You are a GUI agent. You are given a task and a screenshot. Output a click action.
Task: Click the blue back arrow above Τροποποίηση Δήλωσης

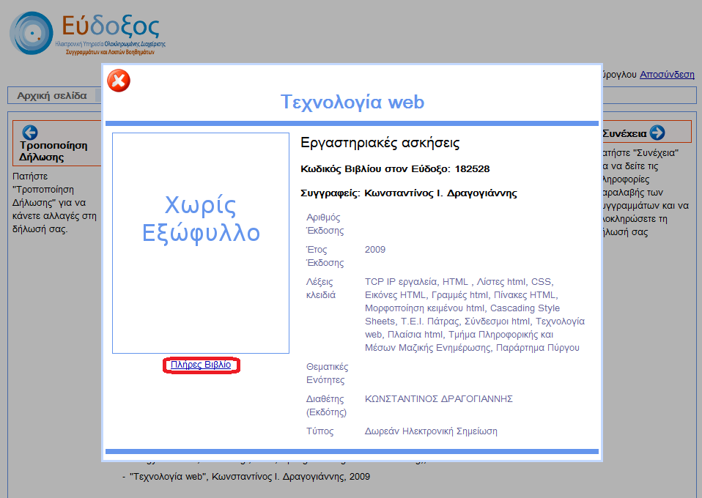[30, 133]
